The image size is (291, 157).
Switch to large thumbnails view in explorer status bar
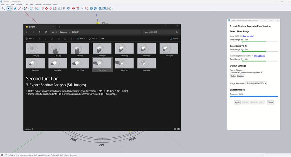[179, 129]
